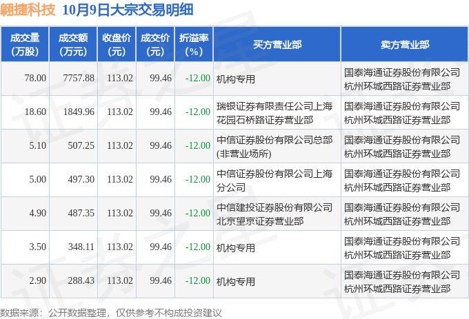Click 99.46 in the 2.90 row
469x319 pixels.
point(161,281)
